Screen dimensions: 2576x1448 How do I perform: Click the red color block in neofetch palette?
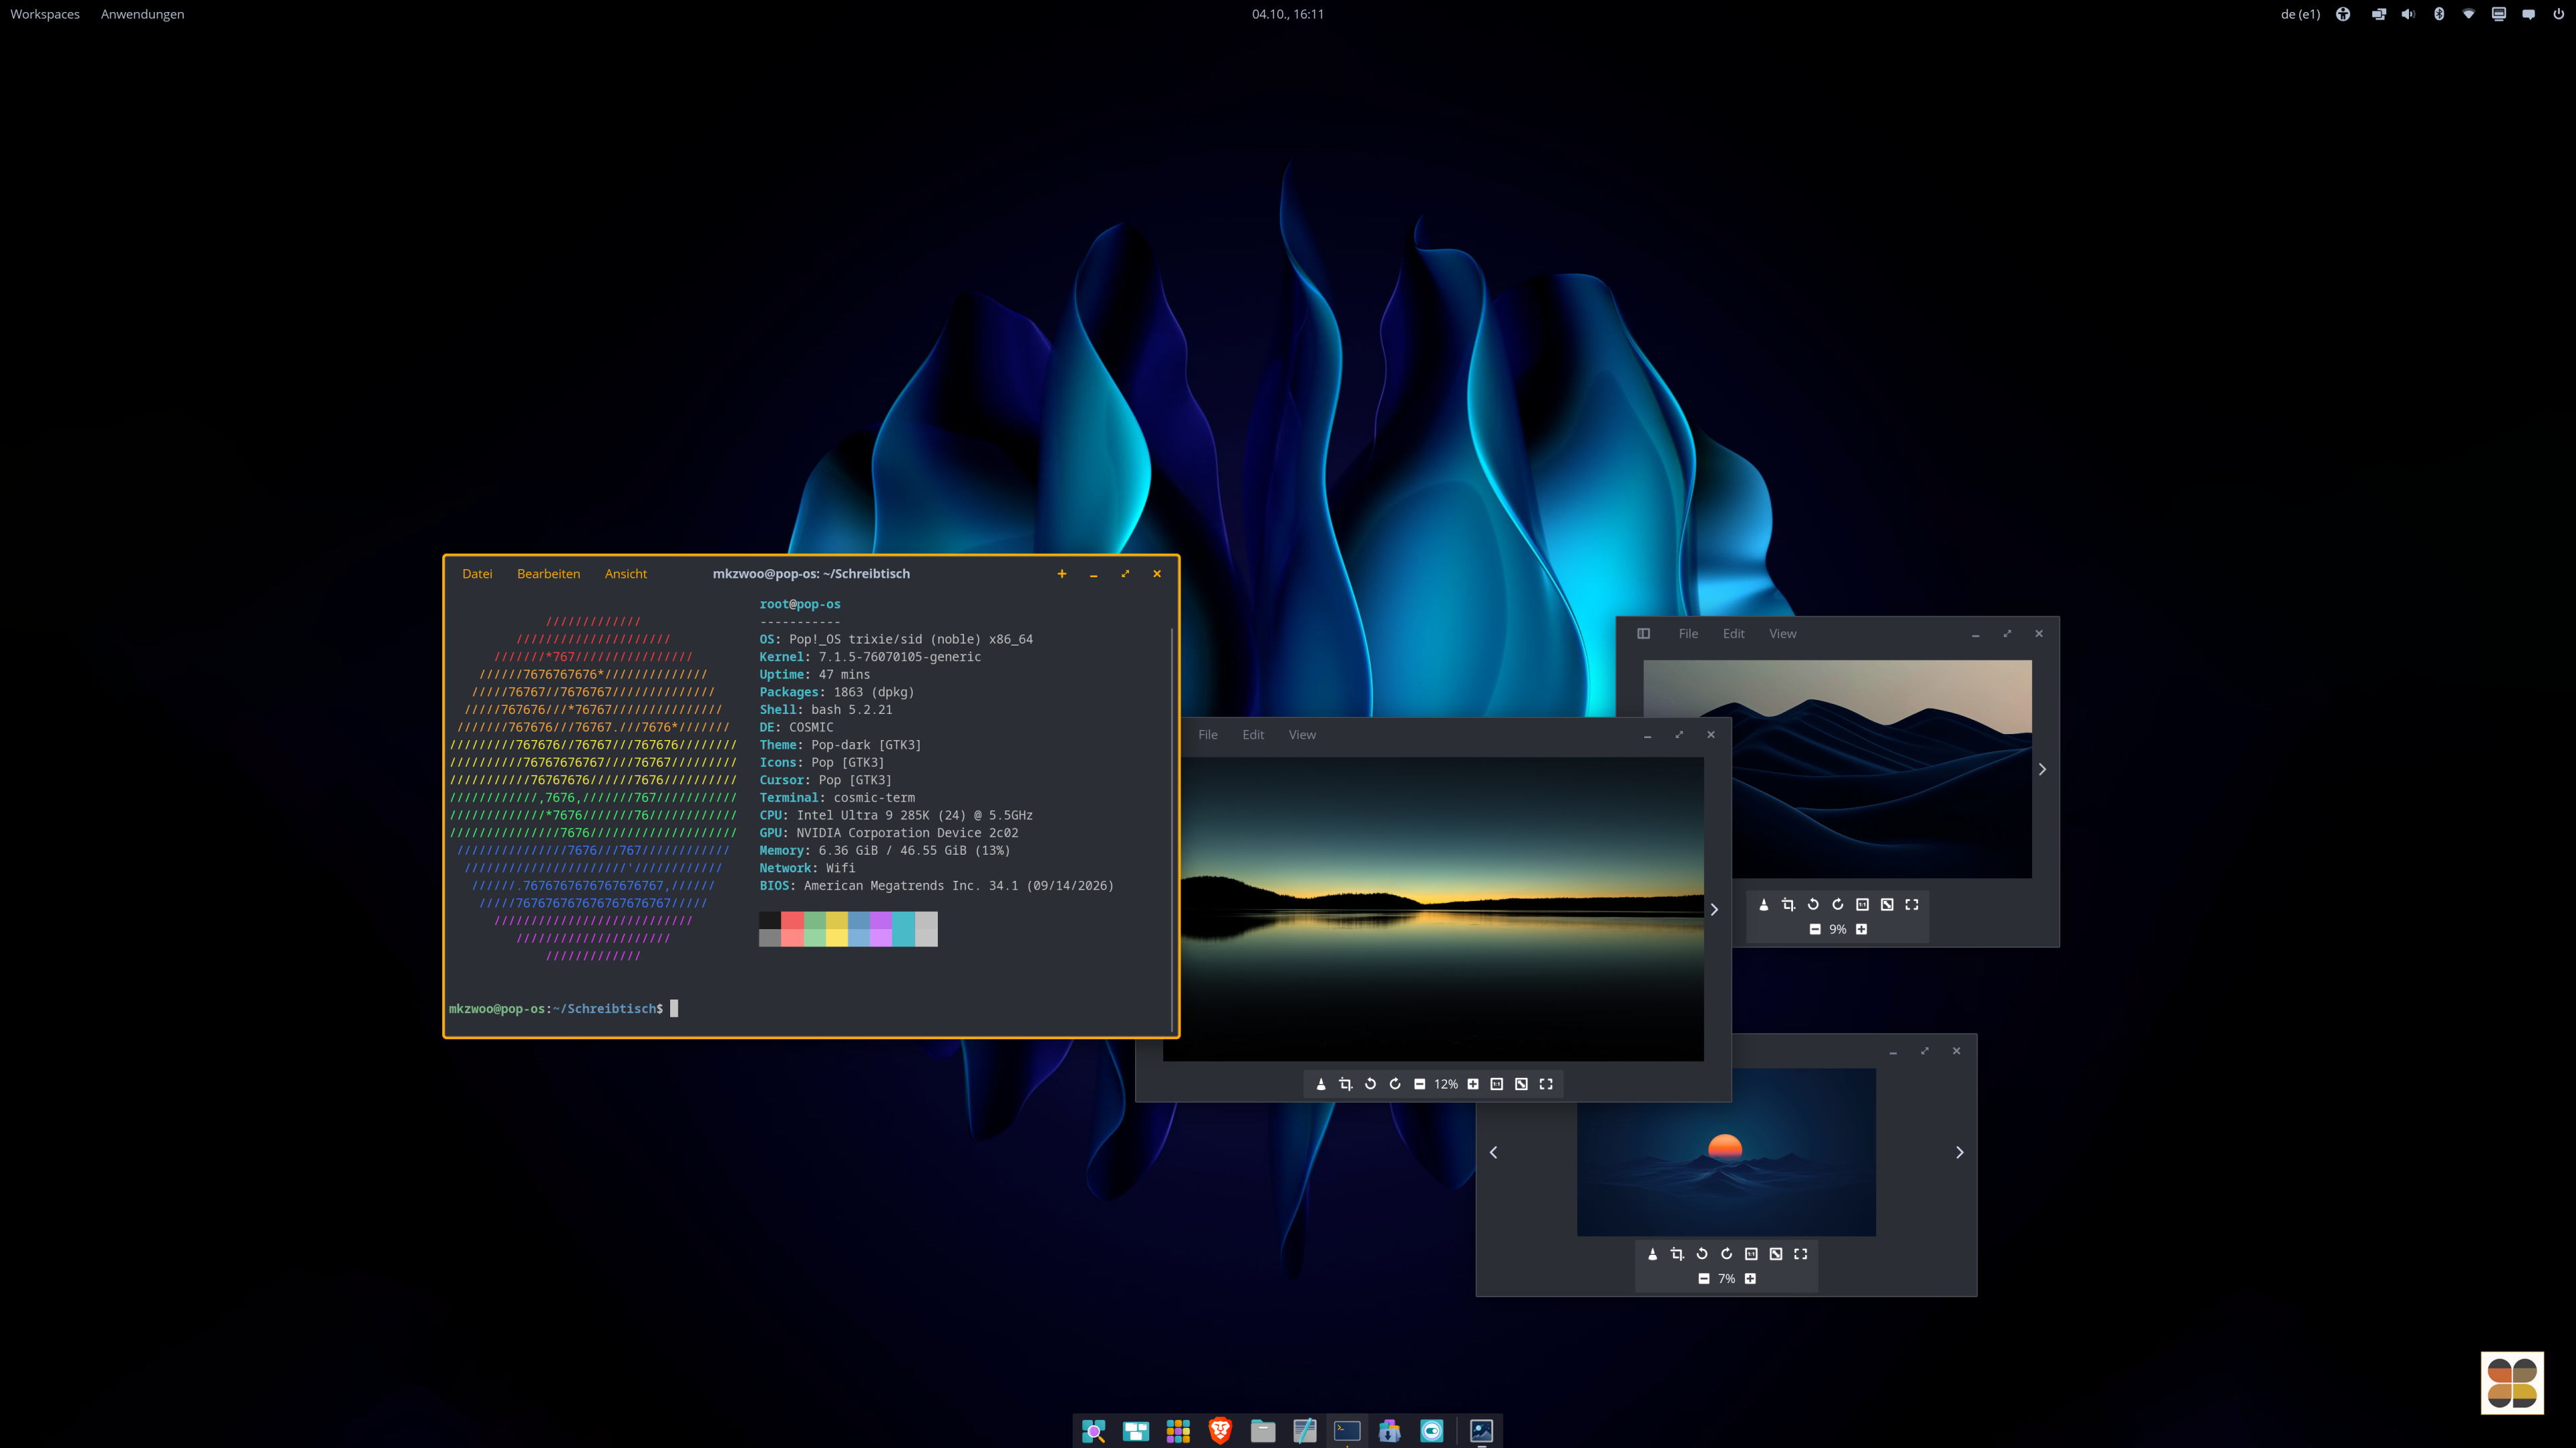(x=792, y=928)
